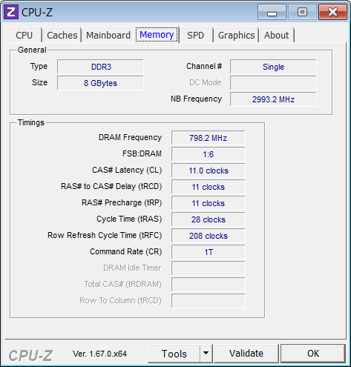Viewport: 351px width, 367px height.
Task: Click the NB Frequency label
Action: click(x=196, y=99)
